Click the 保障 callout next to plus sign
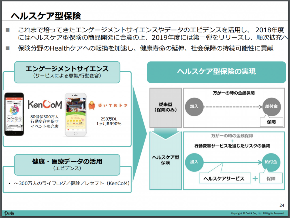290x218 pixels. point(271,178)
